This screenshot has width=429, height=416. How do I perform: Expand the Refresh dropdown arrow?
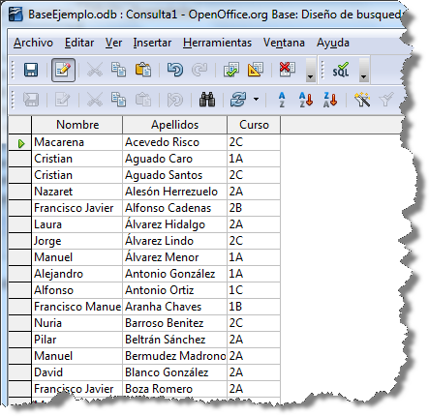pyautogui.click(x=257, y=100)
